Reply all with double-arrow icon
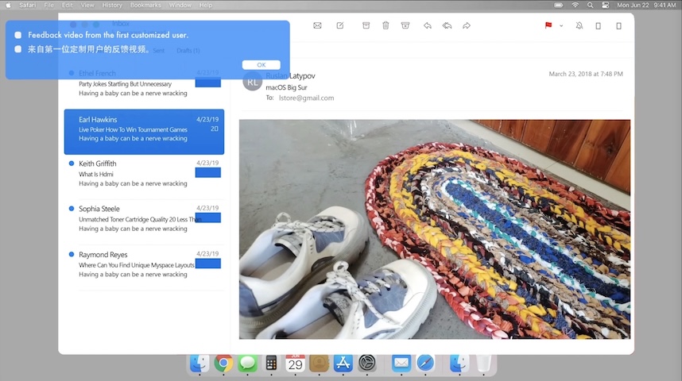This screenshot has height=381, width=682. (x=447, y=25)
